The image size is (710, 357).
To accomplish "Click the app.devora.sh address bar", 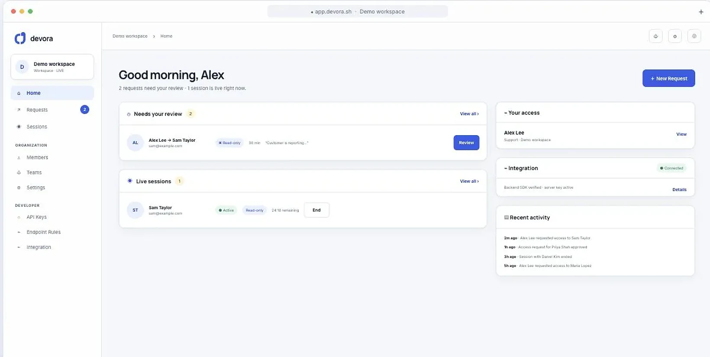I will pos(358,12).
